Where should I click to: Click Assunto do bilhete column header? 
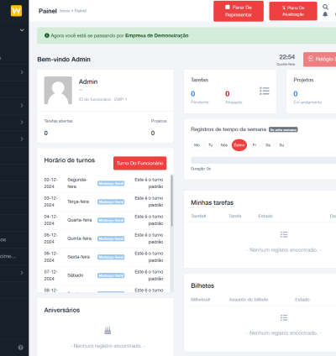point(249,300)
